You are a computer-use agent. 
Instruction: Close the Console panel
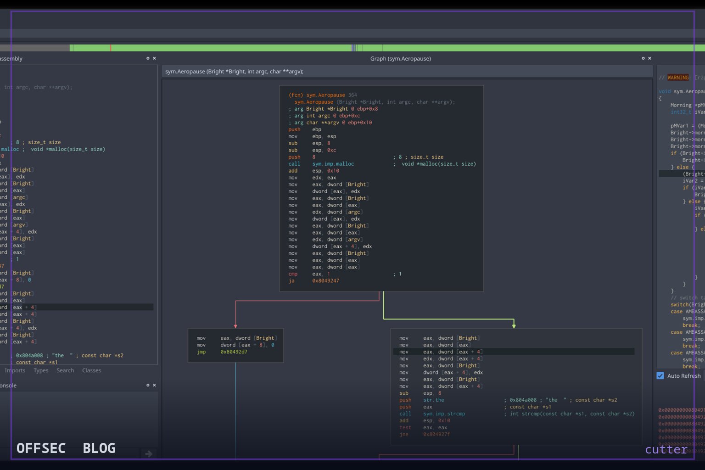(x=154, y=385)
